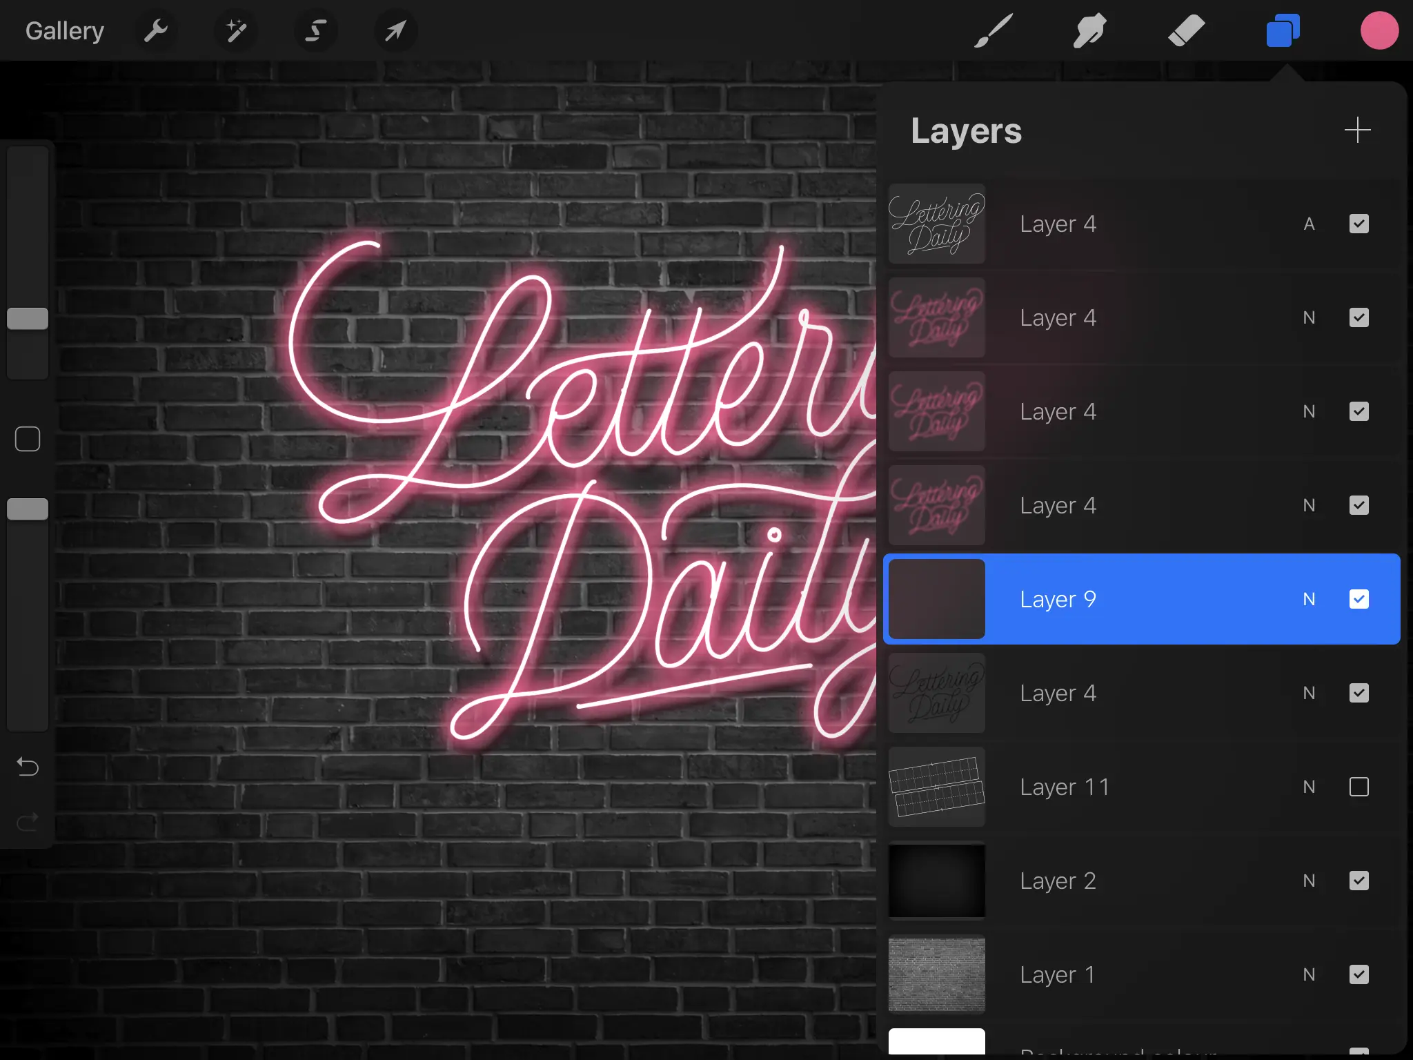Open the pink active color swatch

click(x=1379, y=30)
